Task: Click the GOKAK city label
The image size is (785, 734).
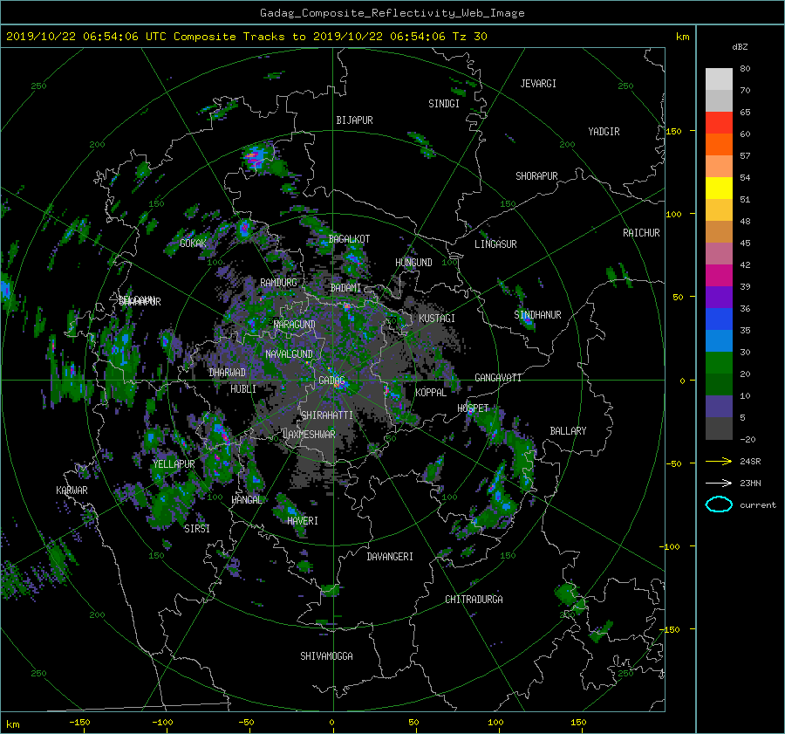Action: (193, 244)
